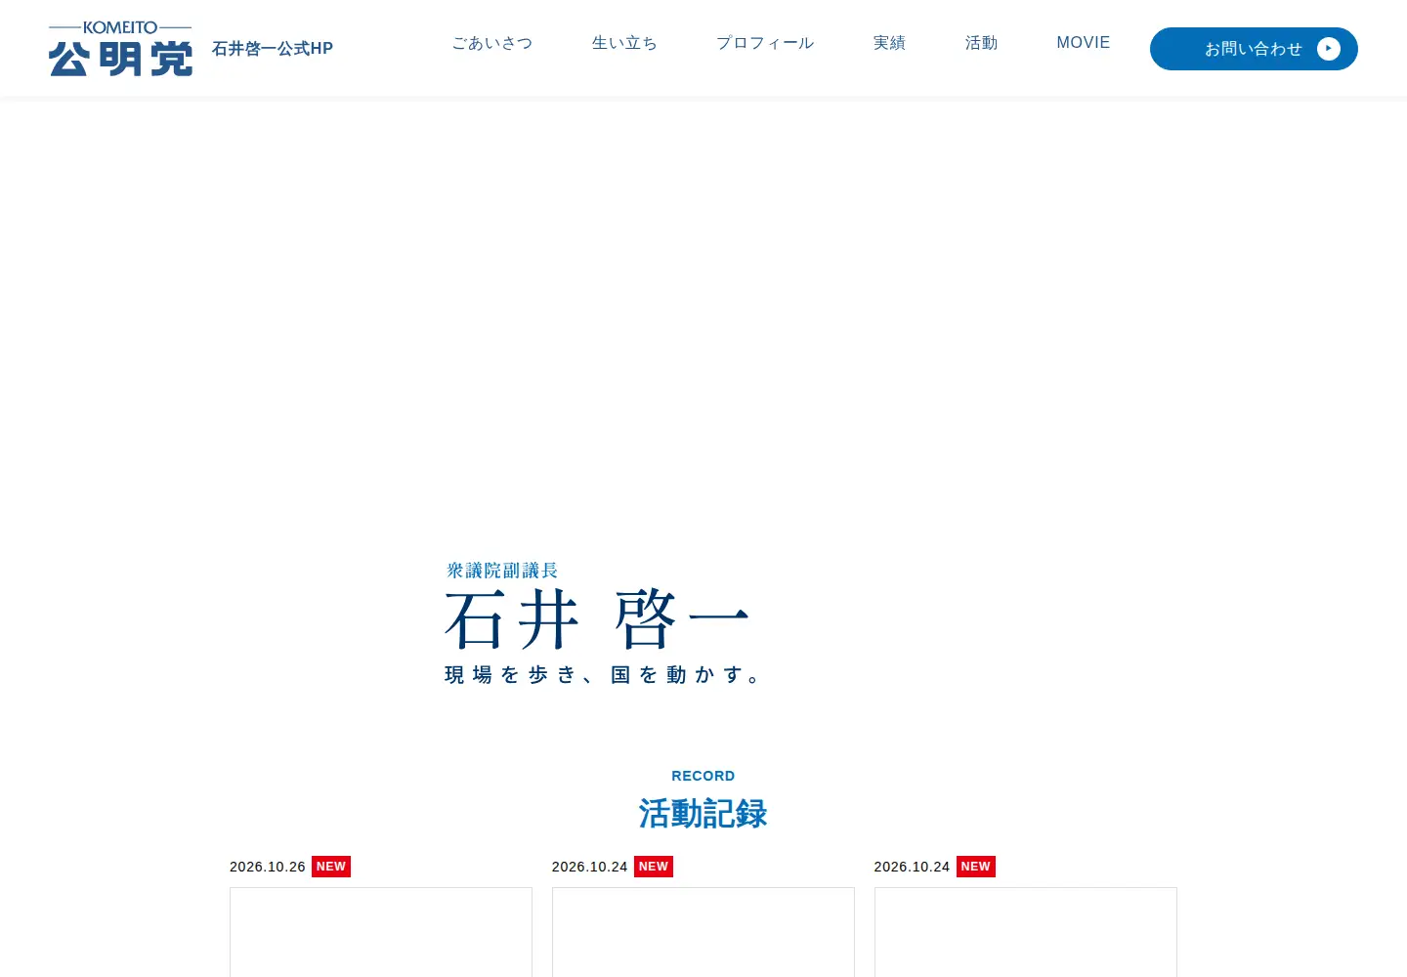
Task: Click the 石井啓一公式HP site title
Action: tap(273, 49)
